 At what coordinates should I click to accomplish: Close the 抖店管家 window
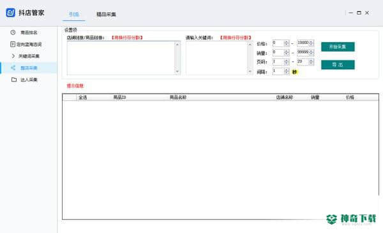pyautogui.click(x=367, y=13)
